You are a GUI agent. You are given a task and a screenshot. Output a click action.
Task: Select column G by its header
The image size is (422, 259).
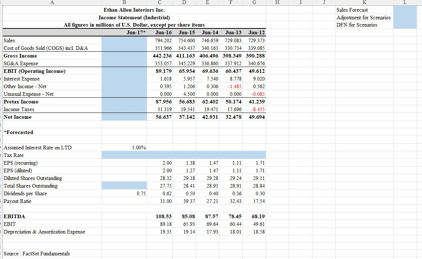point(254,3)
